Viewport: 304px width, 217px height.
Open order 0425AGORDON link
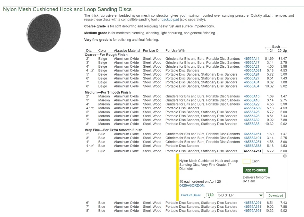pyautogui.click(x=192, y=185)
